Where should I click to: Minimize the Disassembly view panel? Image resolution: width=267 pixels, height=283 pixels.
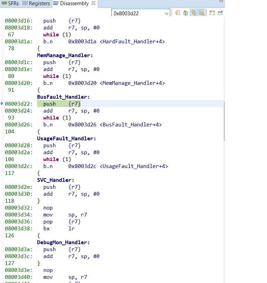[221, 1]
